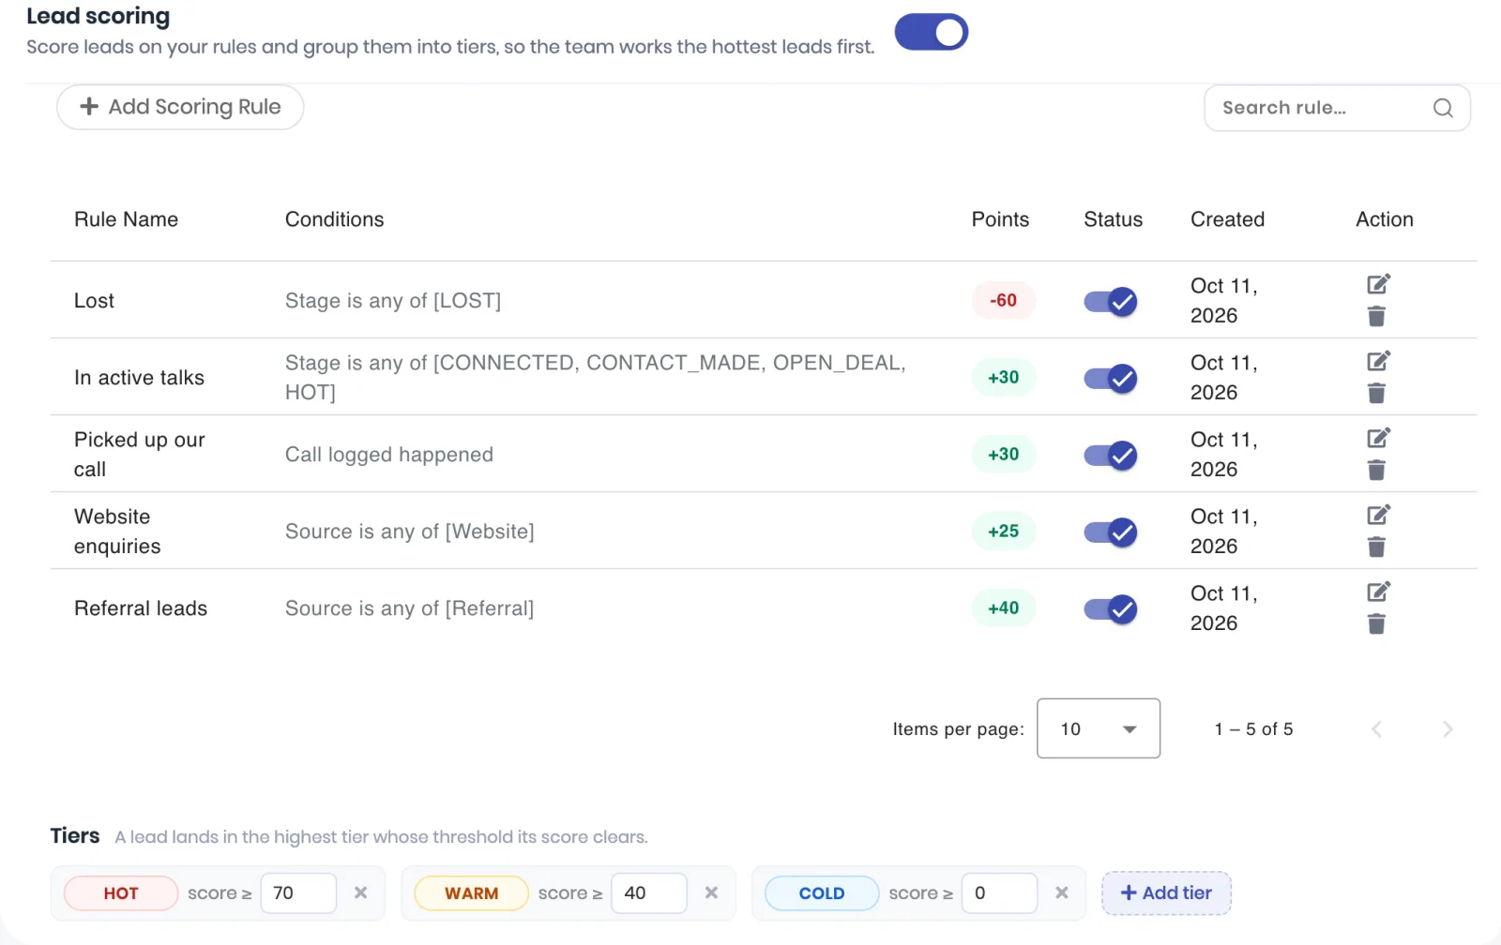Click the HOT tier label
The height and width of the screenshot is (945, 1501).
pyautogui.click(x=121, y=893)
